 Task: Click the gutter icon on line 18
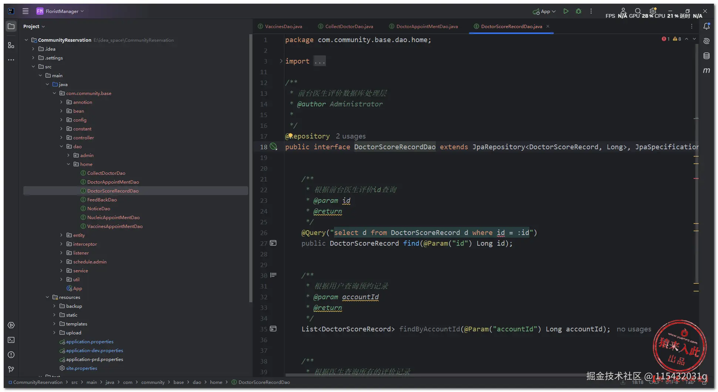tap(273, 147)
